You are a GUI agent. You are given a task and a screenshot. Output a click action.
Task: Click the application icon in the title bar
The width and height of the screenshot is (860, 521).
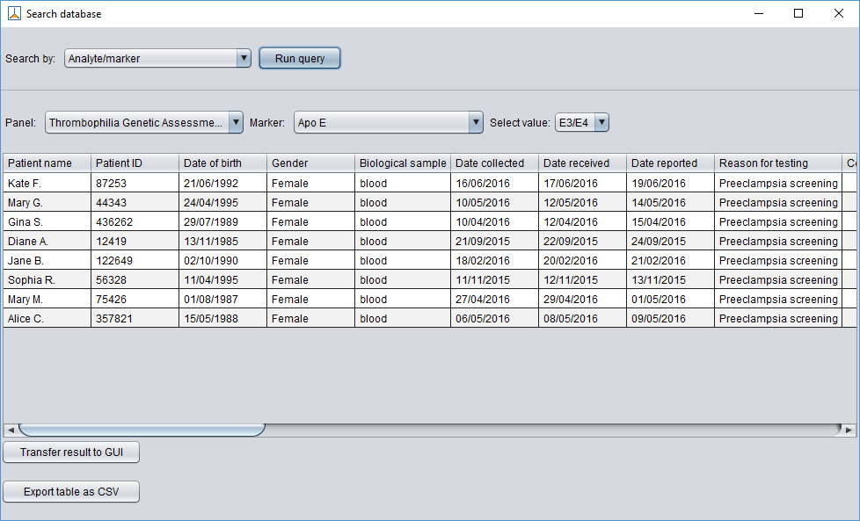[x=13, y=13]
